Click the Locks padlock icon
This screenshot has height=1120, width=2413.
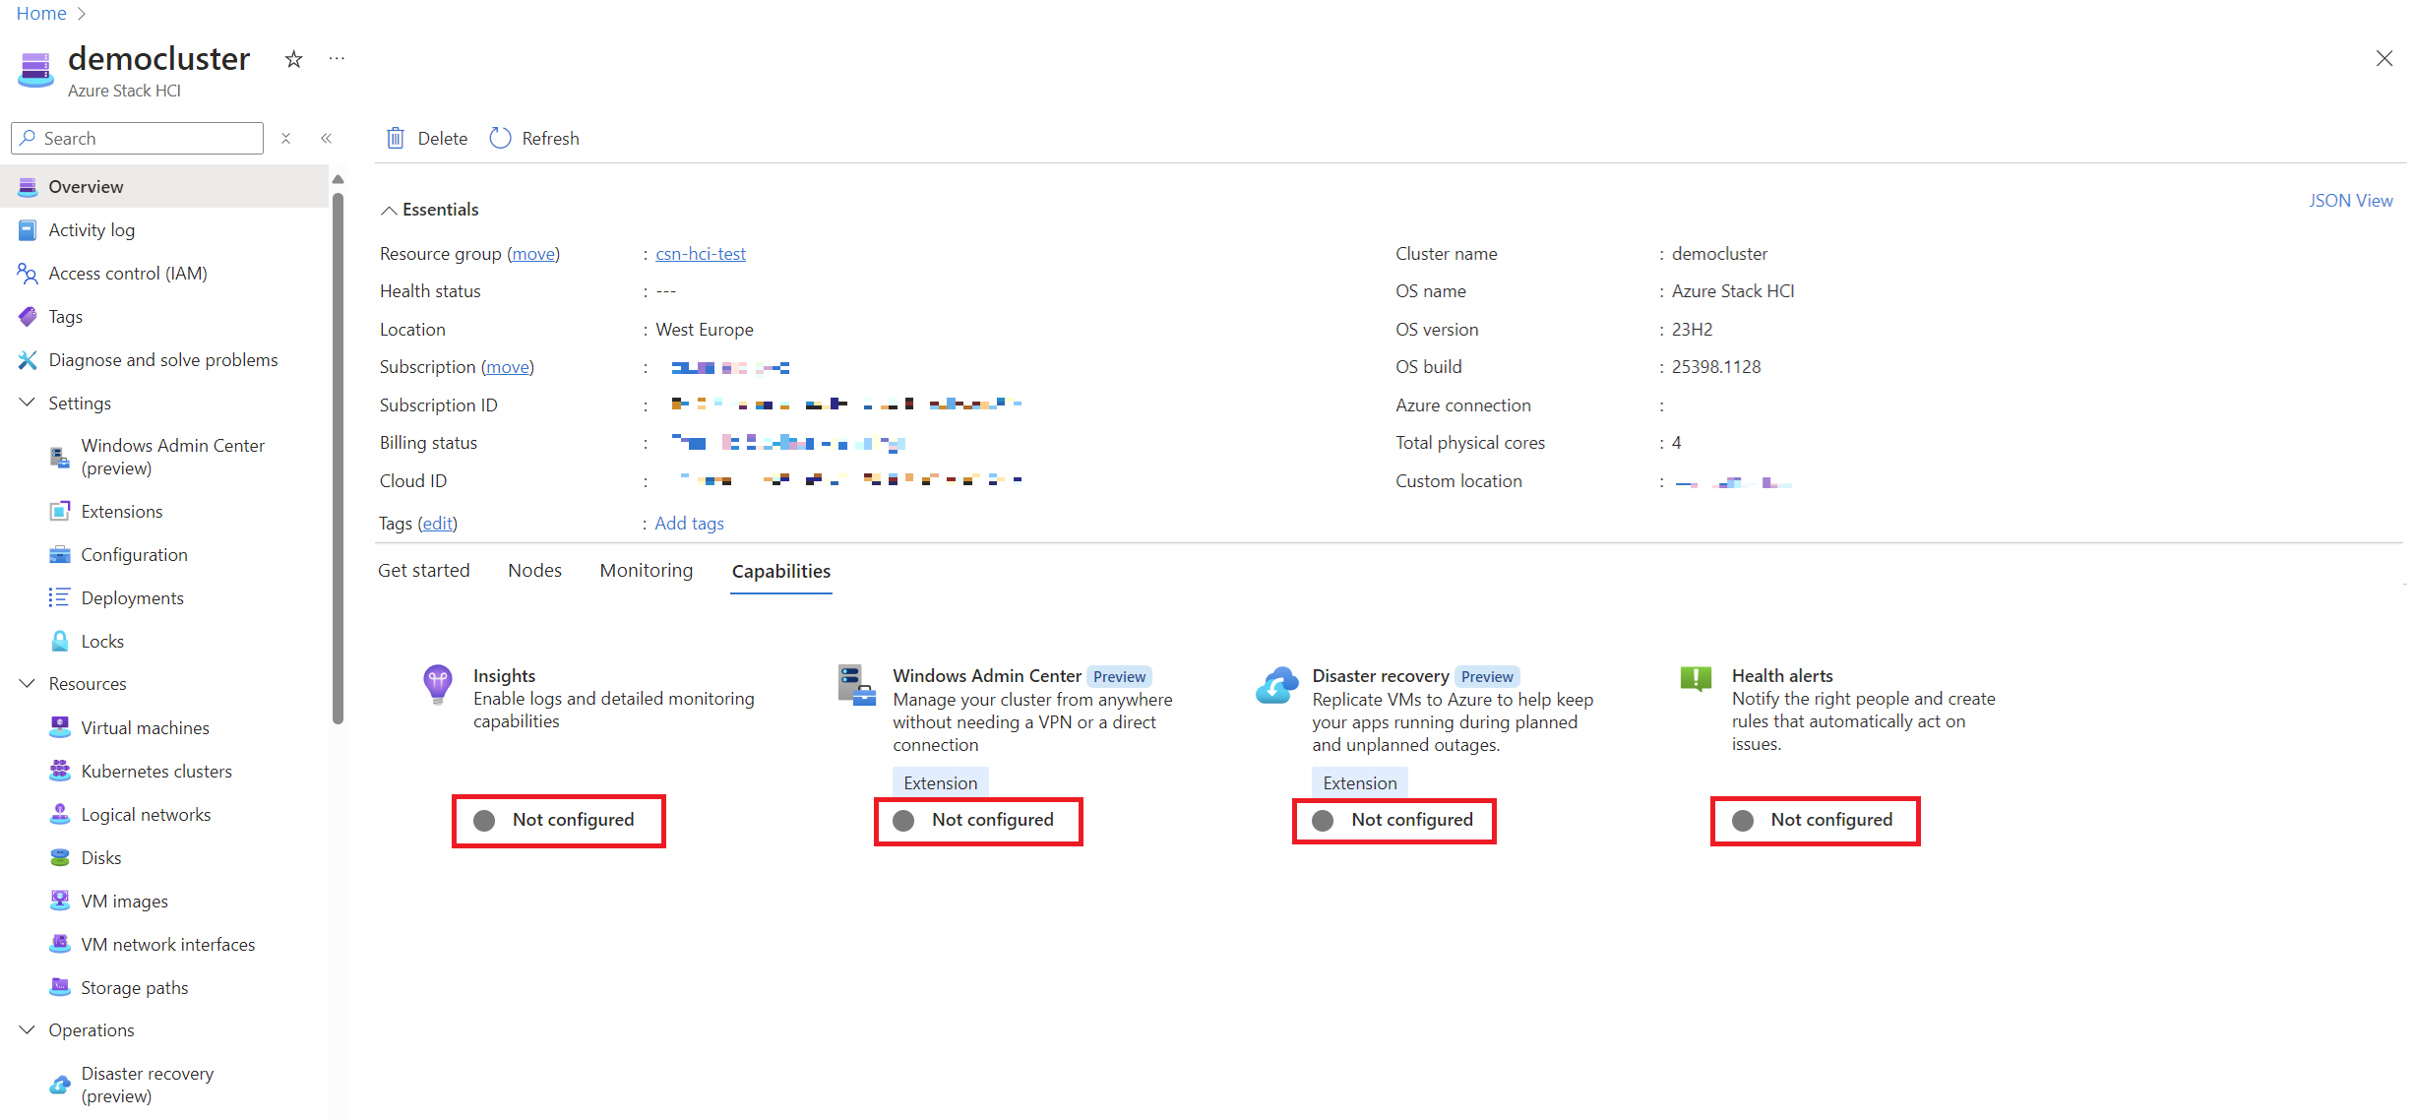click(x=60, y=641)
